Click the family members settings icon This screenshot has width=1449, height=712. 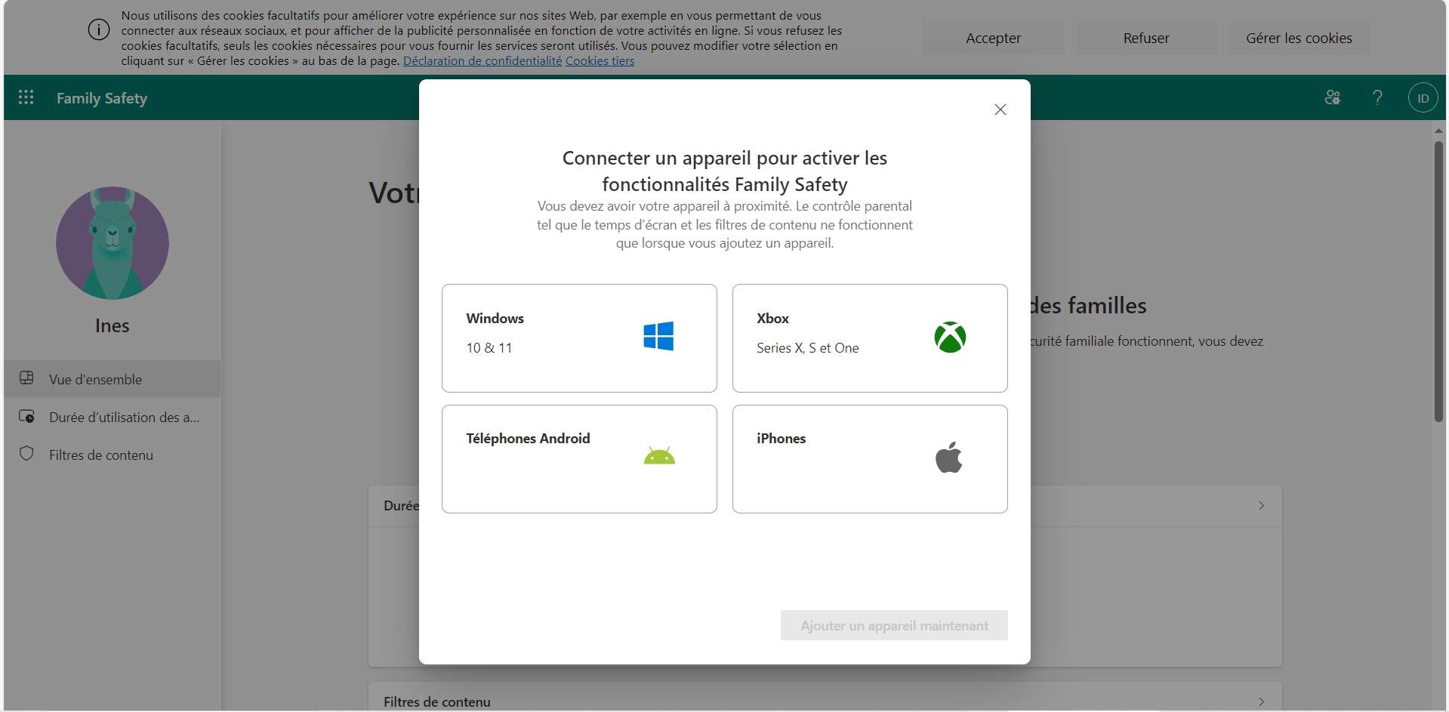[x=1333, y=97]
